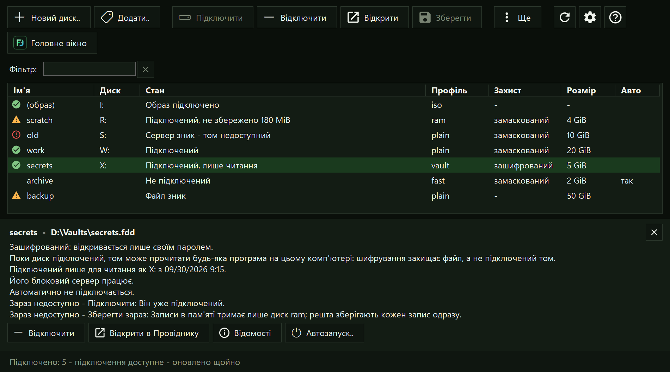Select the backup disk row name
This screenshot has height=372, width=670.
[40, 196]
